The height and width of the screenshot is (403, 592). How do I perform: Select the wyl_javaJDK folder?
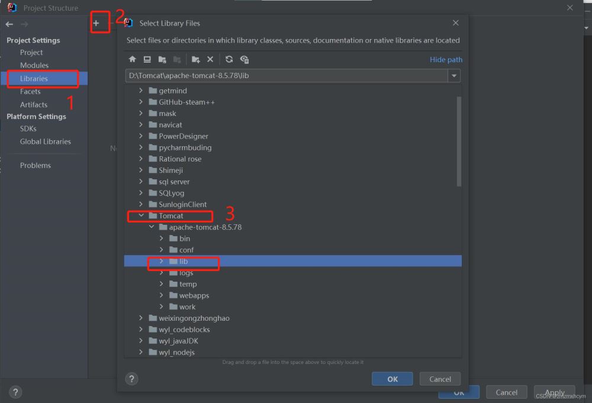(178, 341)
